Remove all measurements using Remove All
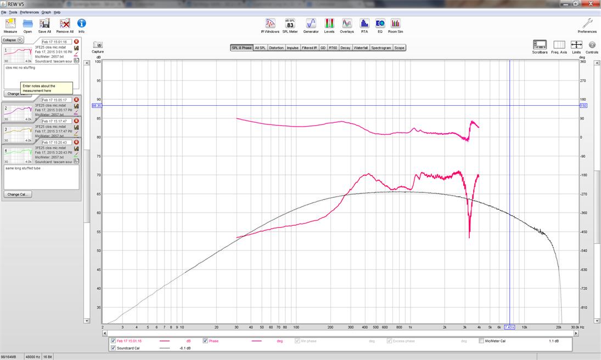Viewport: 601px width, 360px height. (x=65, y=26)
